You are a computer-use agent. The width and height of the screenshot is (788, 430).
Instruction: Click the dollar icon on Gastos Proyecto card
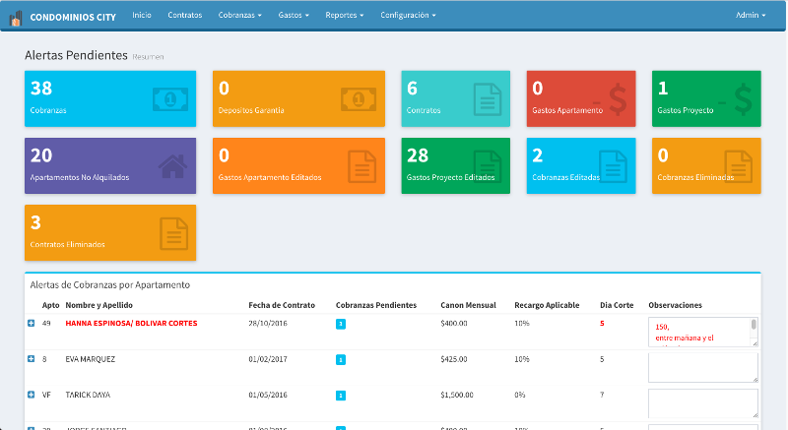pos(743,99)
